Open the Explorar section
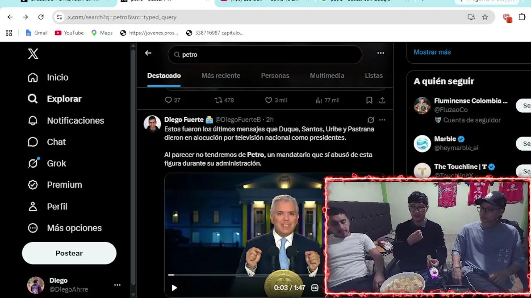The width and height of the screenshot is (531, 298). pyautogui.click(x=54, y=99)
